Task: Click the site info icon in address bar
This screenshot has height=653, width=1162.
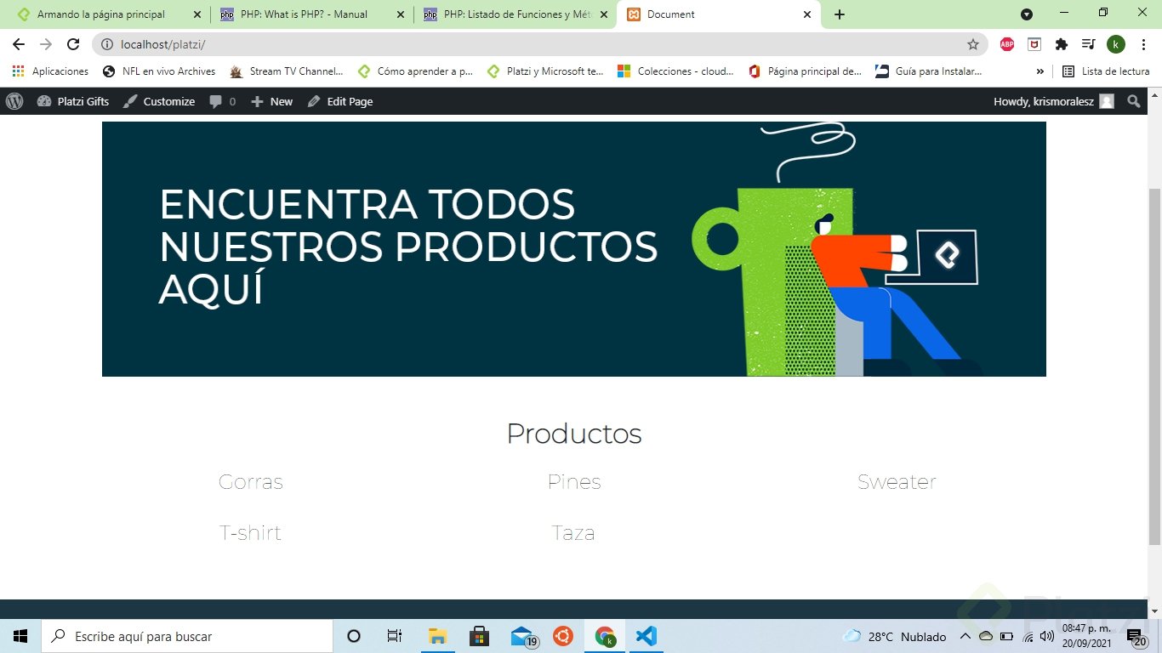Action: coord(106,44)
